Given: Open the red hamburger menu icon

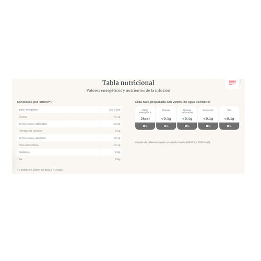Looking at the screenshot, I should (x=232, y=82).
